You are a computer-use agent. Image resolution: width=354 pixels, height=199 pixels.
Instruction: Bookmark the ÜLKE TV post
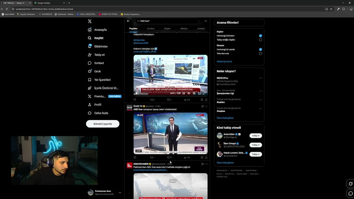tap(202, 158)
